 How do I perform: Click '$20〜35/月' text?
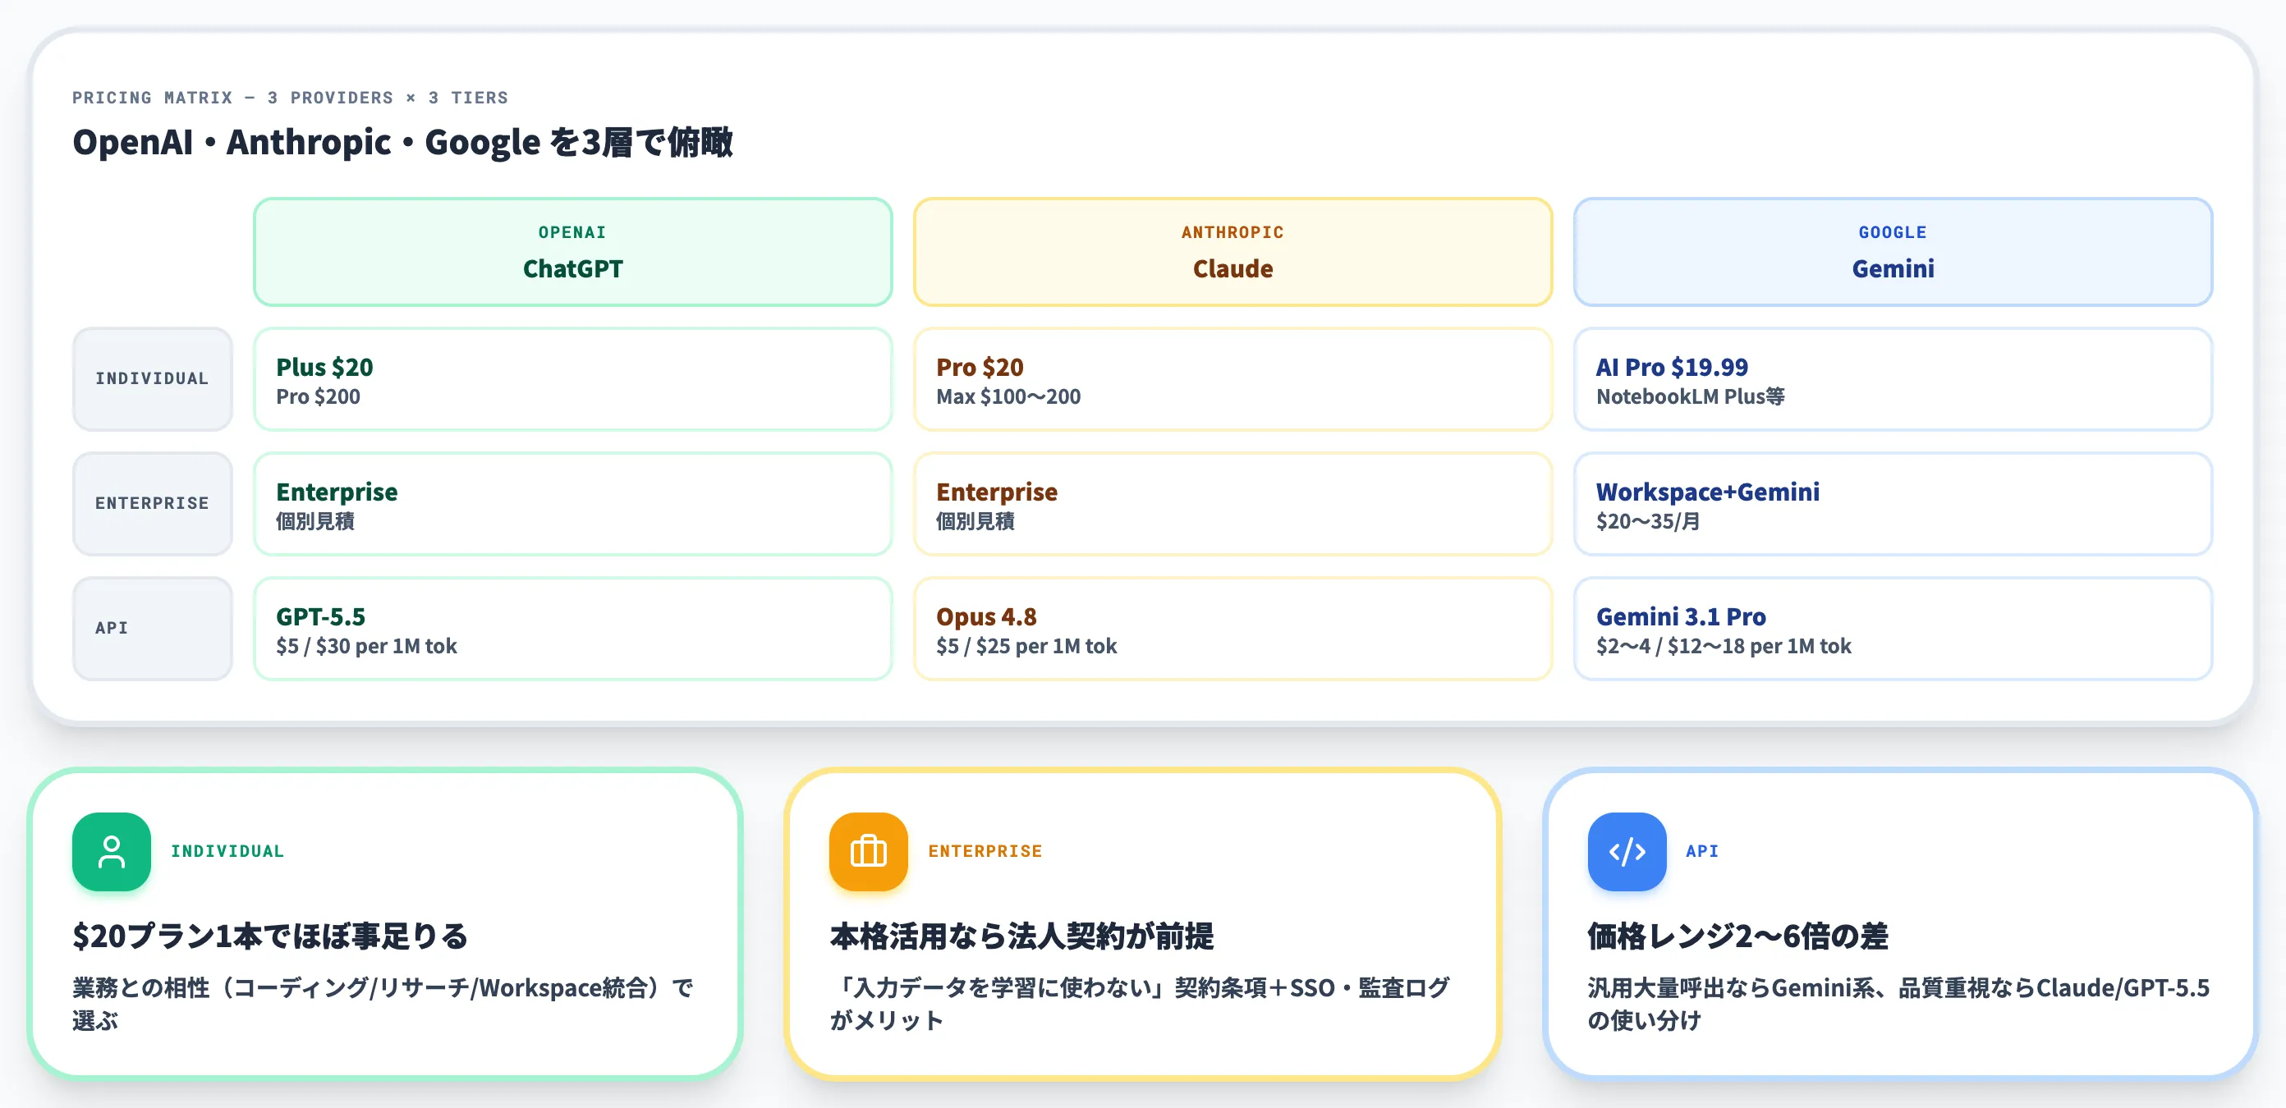click(x=1648, y=522)
